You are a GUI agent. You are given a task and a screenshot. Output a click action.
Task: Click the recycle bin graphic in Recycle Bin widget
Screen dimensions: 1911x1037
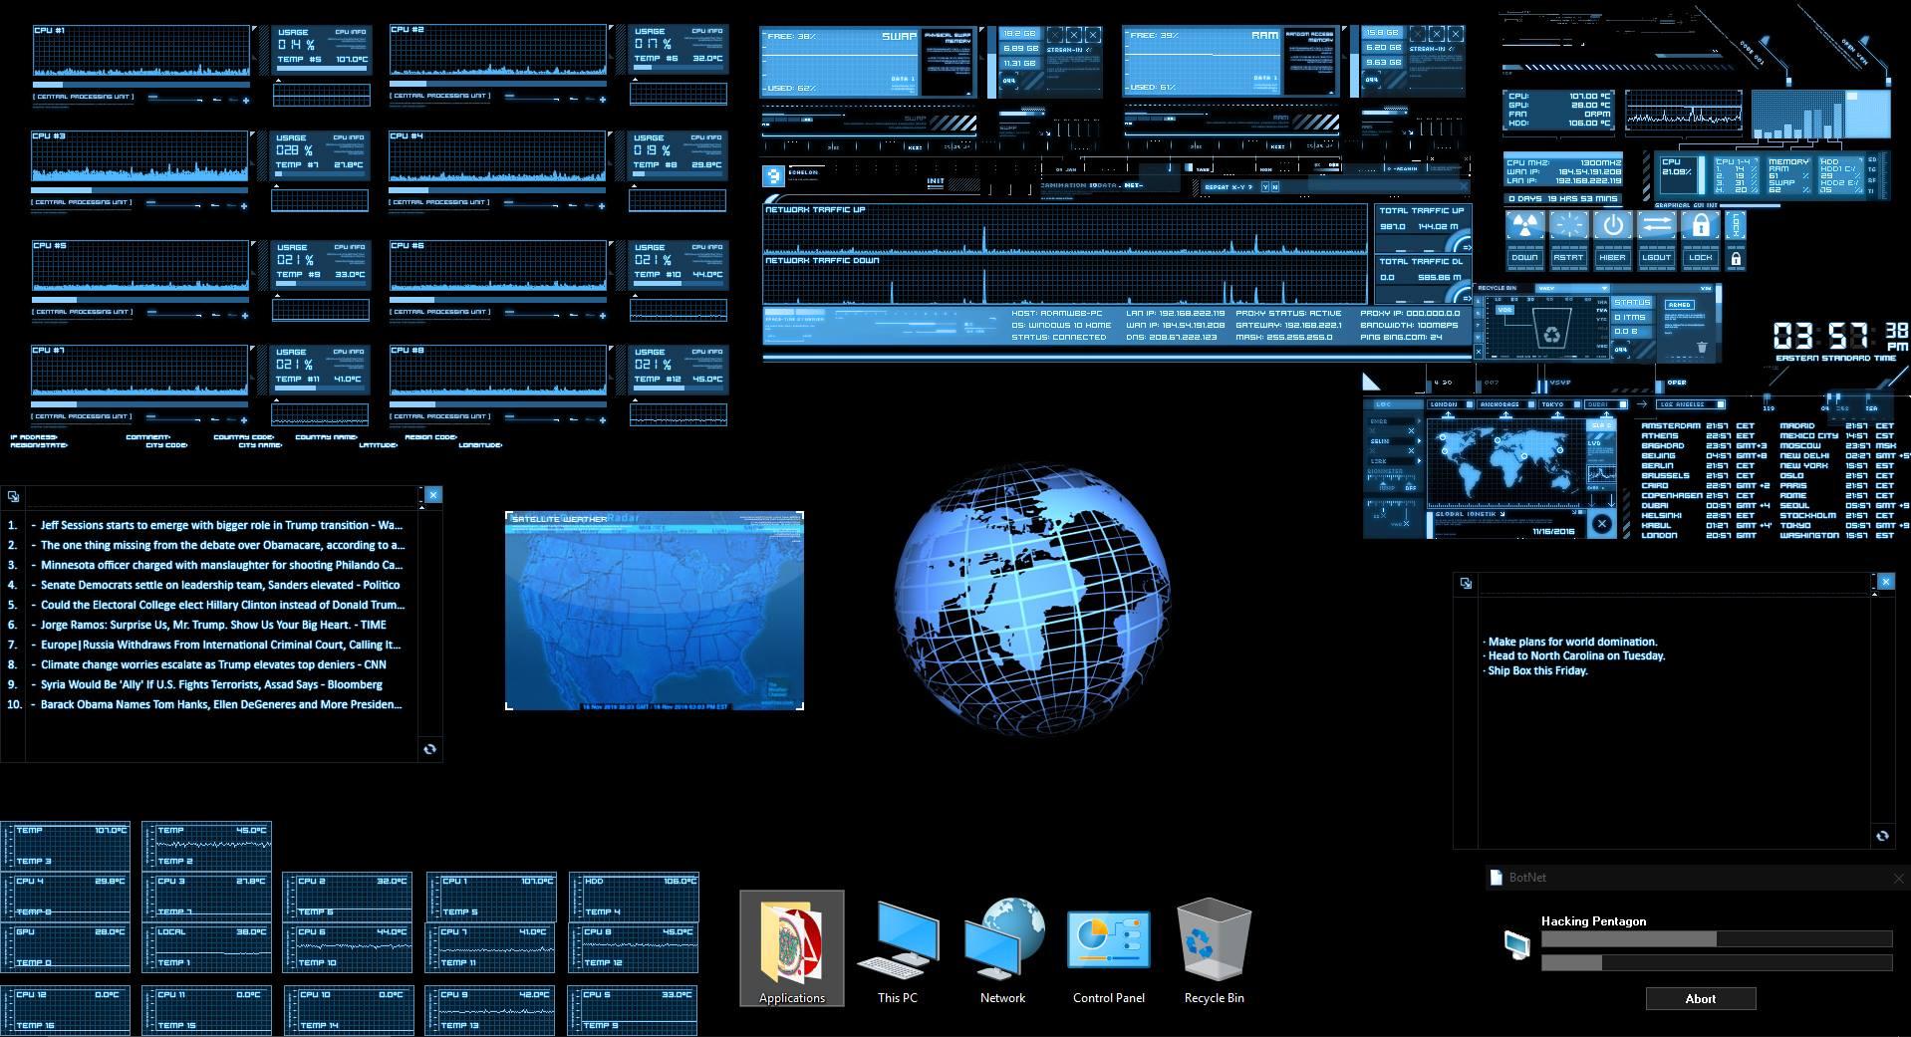pyautogui.click(x=1552, y=328)
